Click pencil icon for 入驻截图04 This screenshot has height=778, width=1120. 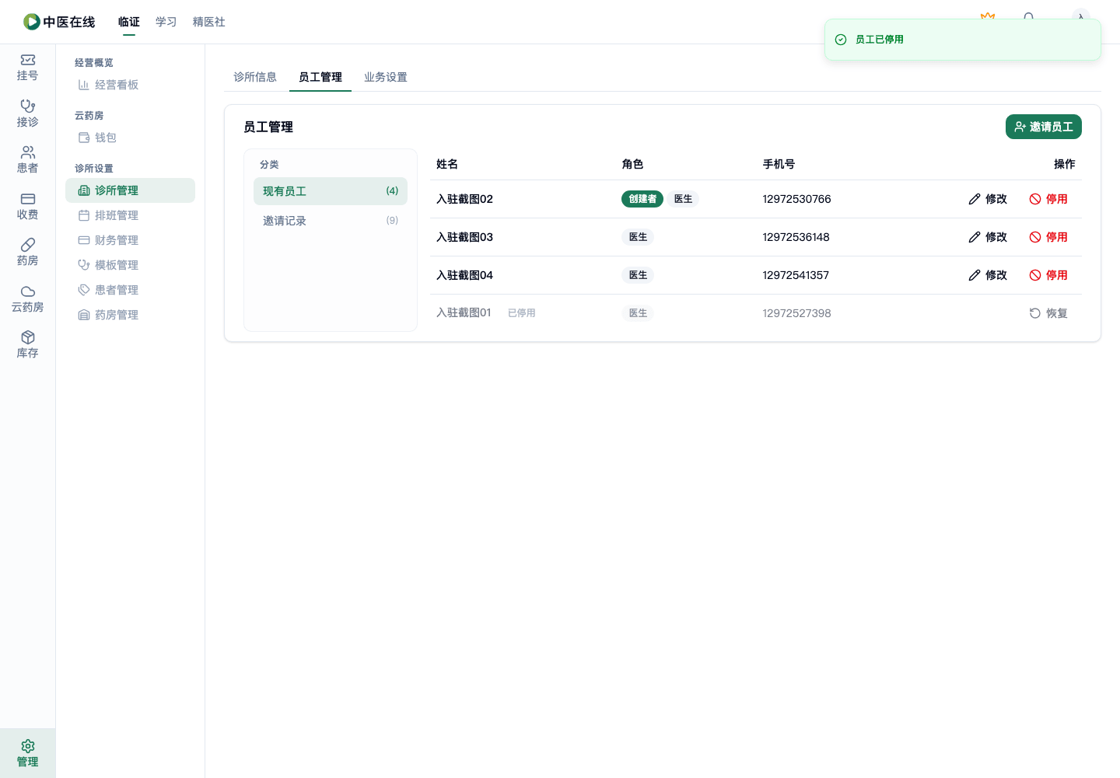[x=975, y=275]
